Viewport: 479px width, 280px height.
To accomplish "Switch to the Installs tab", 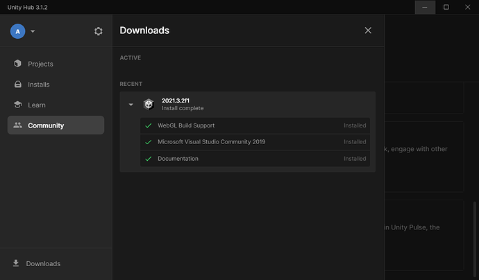I will (38, 85).
